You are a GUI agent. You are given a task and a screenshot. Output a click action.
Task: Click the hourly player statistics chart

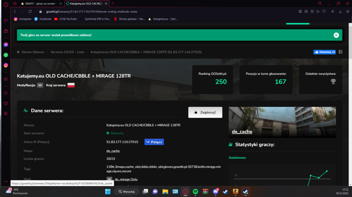pyautogui.click(x=282, y=175)
